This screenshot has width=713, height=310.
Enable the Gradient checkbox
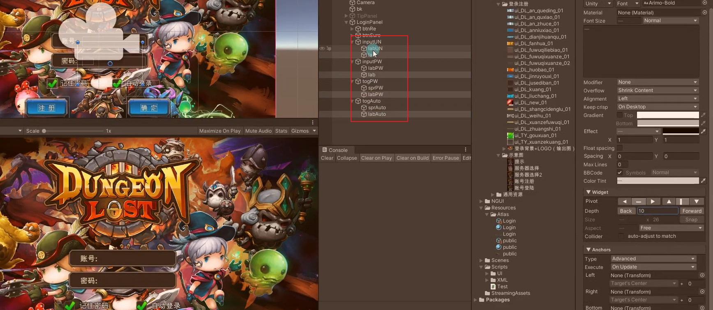(x=620, y=115)
